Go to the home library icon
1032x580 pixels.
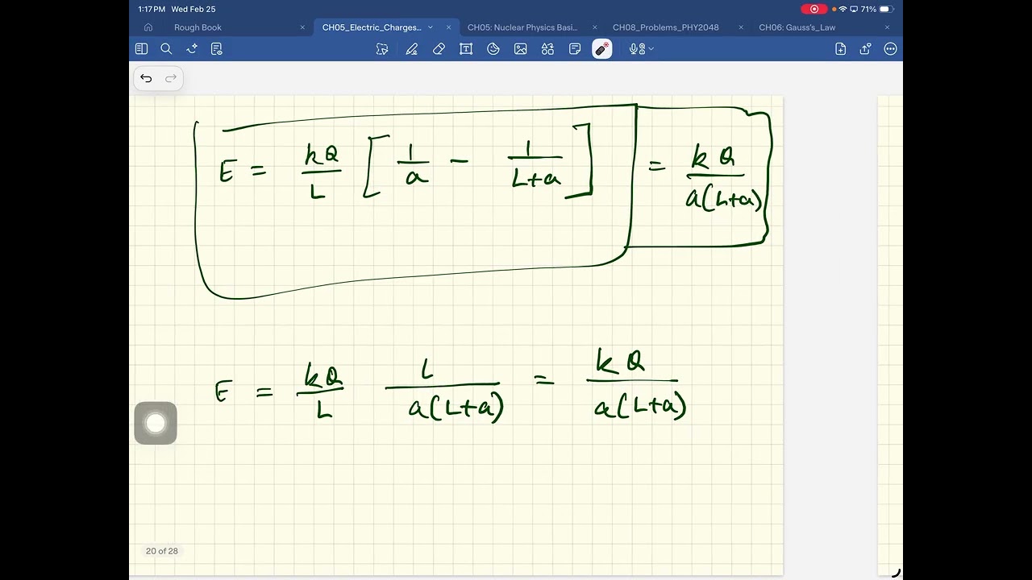[148, 27]
